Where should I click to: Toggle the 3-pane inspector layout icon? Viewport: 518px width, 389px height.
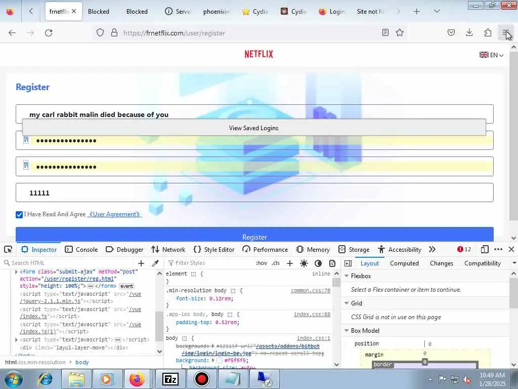[x=348, y=263]
